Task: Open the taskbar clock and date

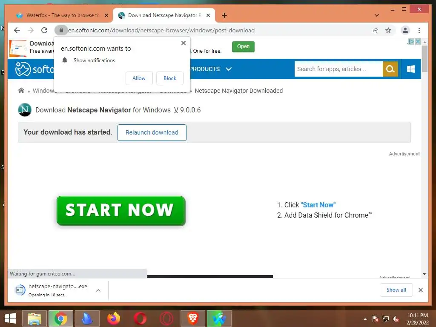Action: (x=418, y=319)
